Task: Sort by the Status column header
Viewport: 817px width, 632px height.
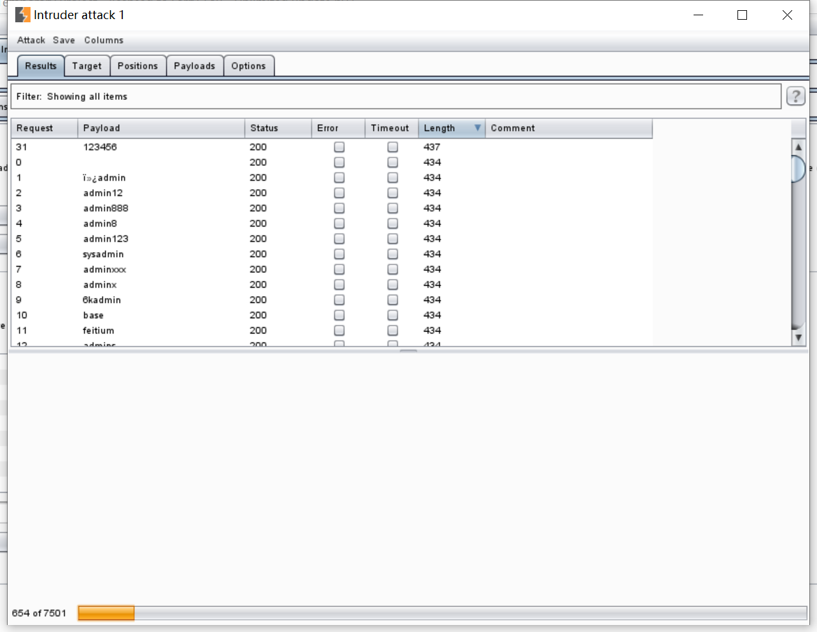Action: click(x=278, y=128)
